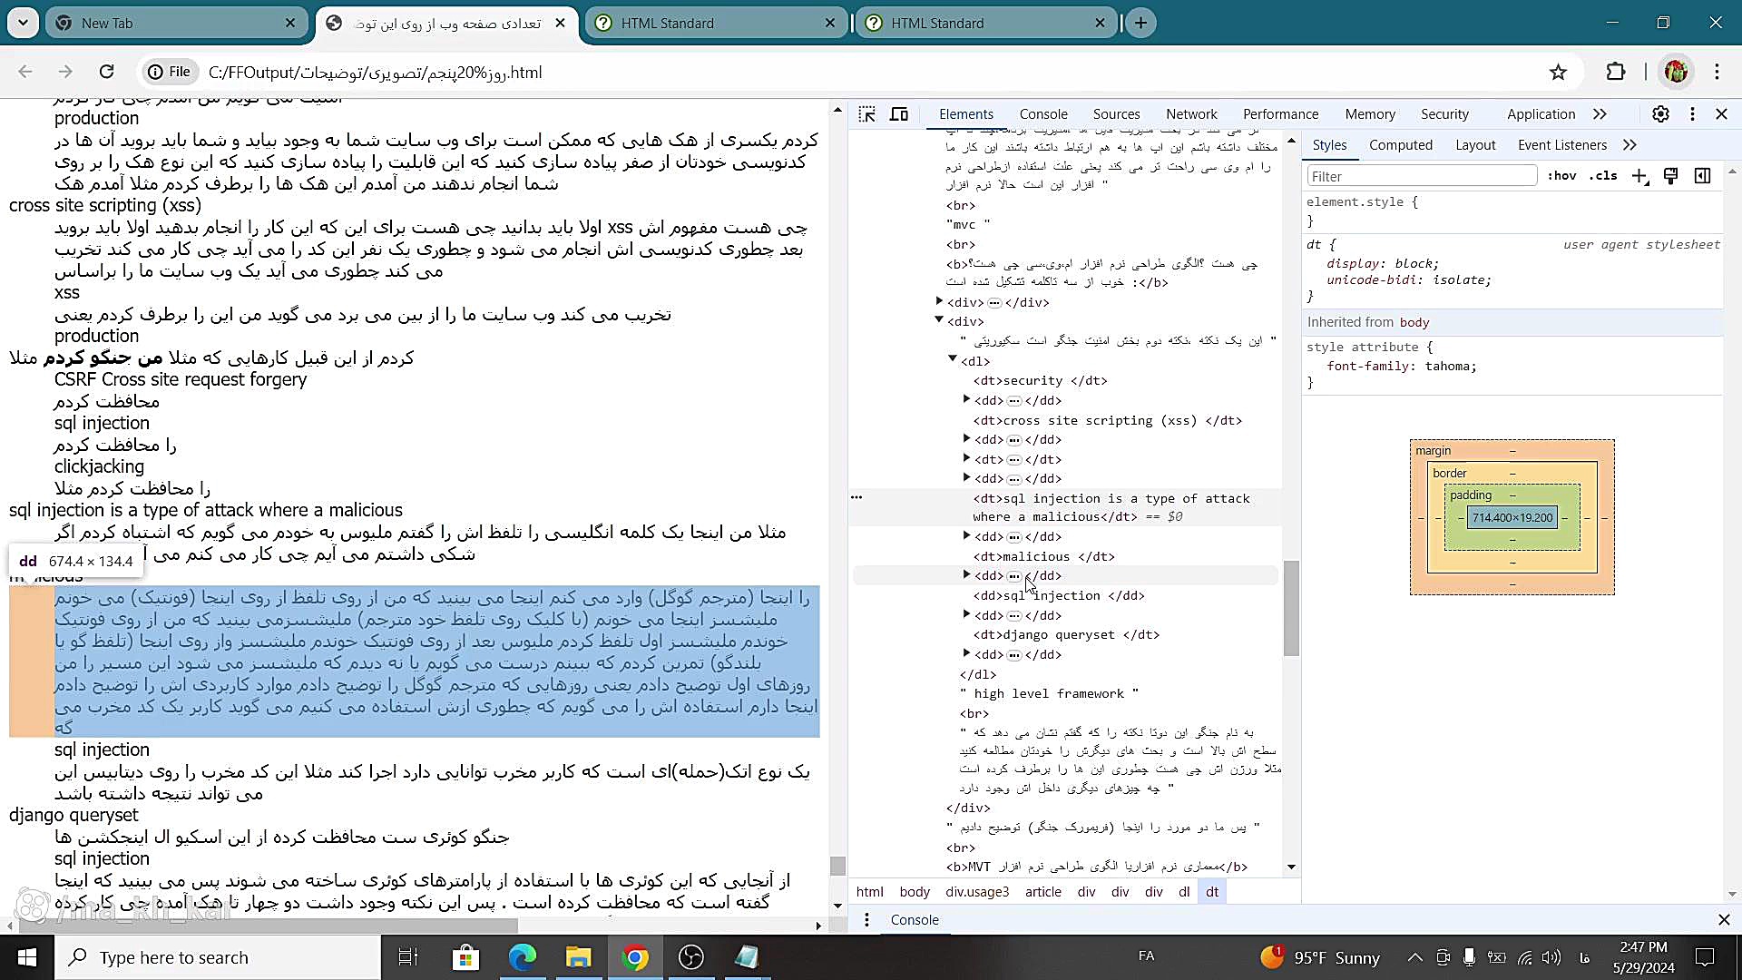Click the display: block property

[1383, 264]
